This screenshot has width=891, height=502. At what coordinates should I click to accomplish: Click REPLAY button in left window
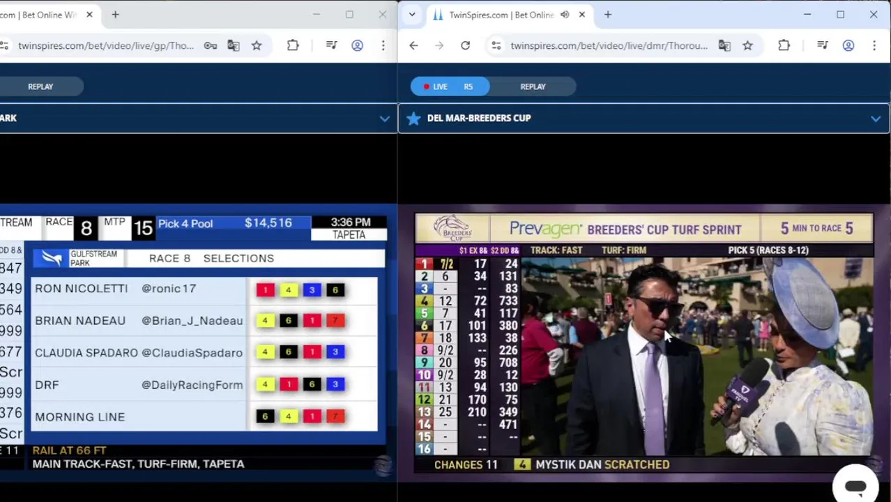[40, 86]
